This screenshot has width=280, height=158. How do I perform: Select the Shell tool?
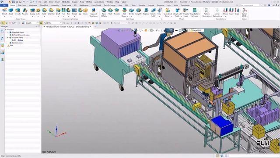pos(110,11)
